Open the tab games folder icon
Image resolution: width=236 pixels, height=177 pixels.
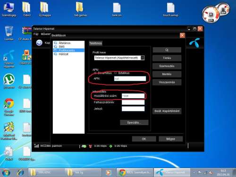tap(80, 9)
